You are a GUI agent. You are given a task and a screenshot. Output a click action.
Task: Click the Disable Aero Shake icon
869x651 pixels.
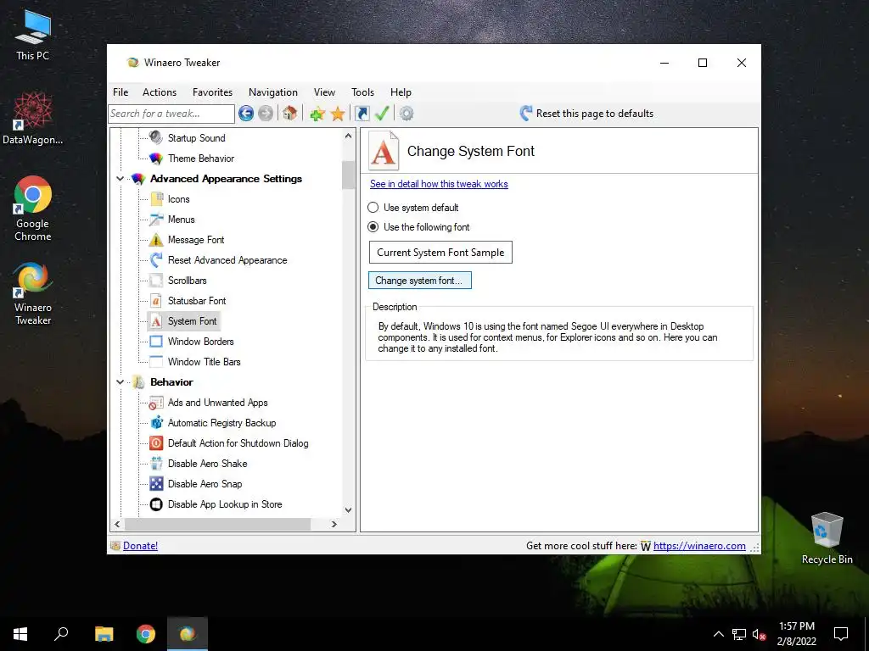pyautogui.click(x=156, y=464)
